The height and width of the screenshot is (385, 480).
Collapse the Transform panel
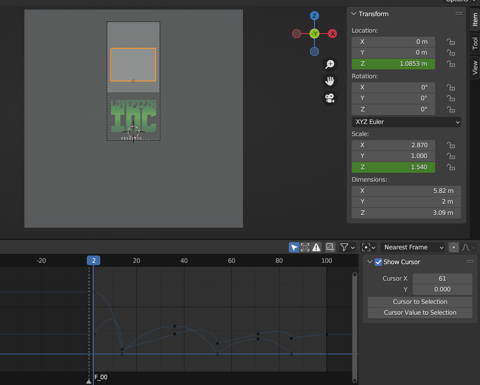click(x=354, y=14)
